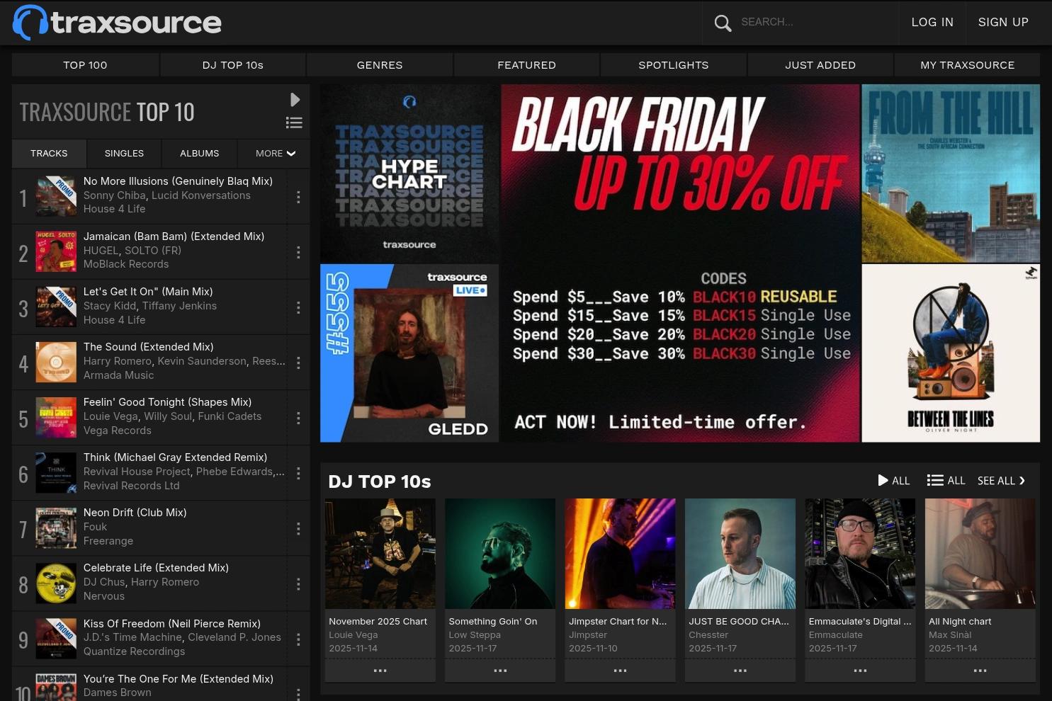Open Low Steppa chart photo
The height and width of the screenshot is (701, 1052).
tap(500, 554)
